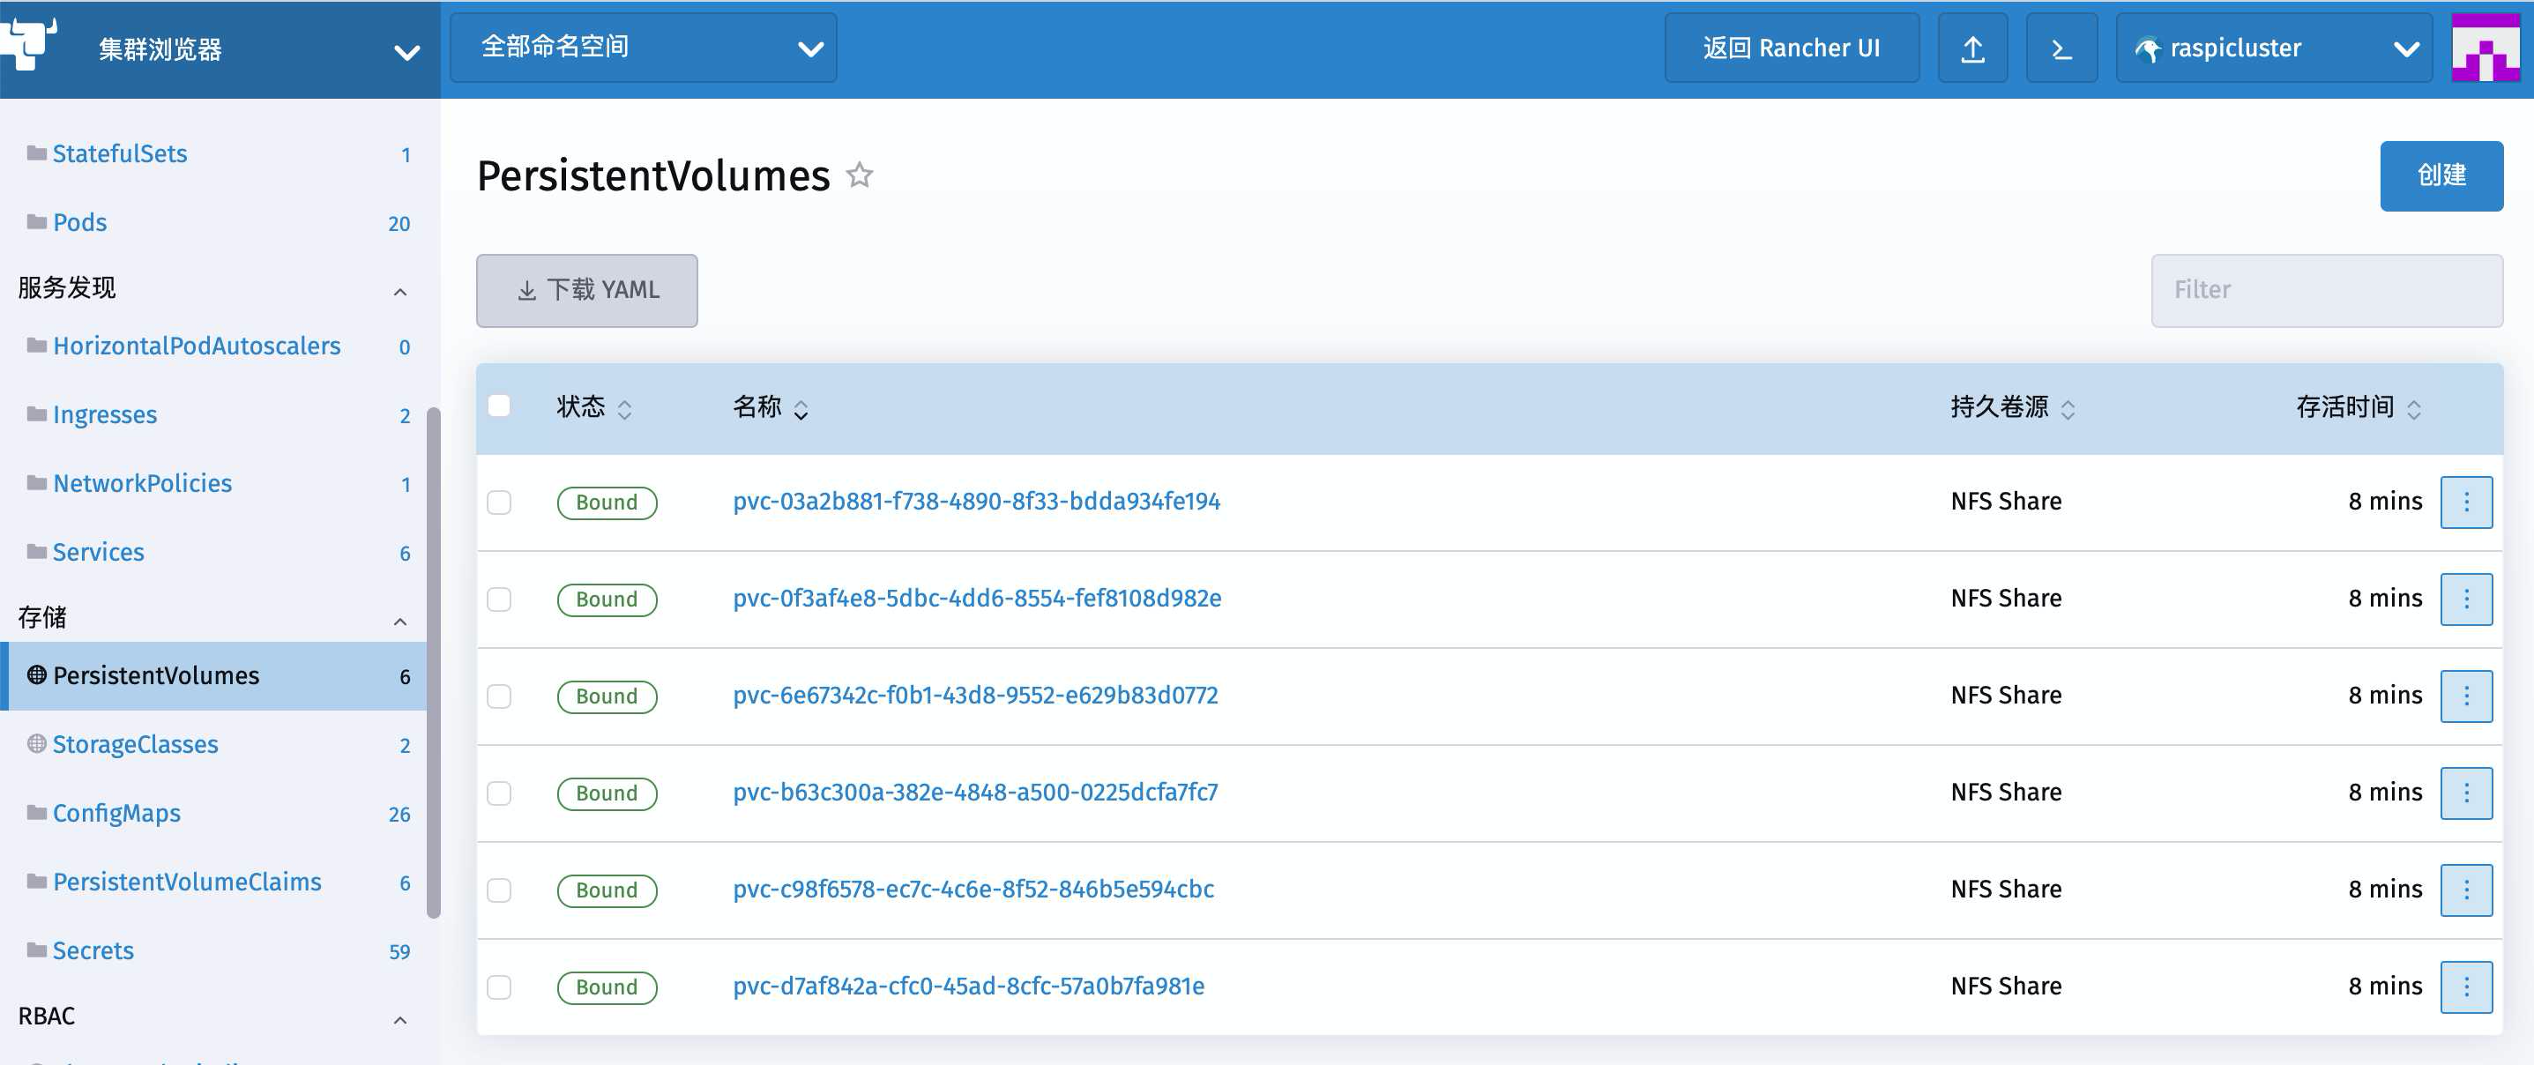Screen dimensions: 2534x1065
Task: Open the kubectl shell terminal icon
Action: coord(2061,48)
